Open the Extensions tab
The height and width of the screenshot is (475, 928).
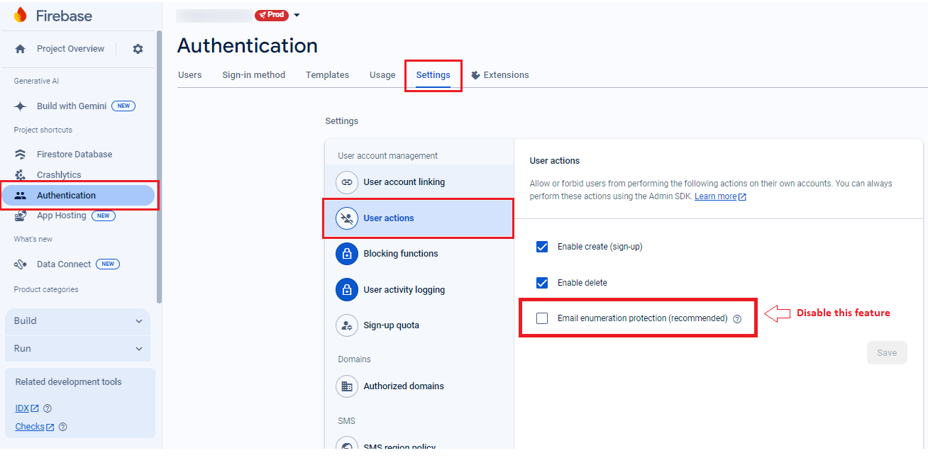tap(500, 75)
